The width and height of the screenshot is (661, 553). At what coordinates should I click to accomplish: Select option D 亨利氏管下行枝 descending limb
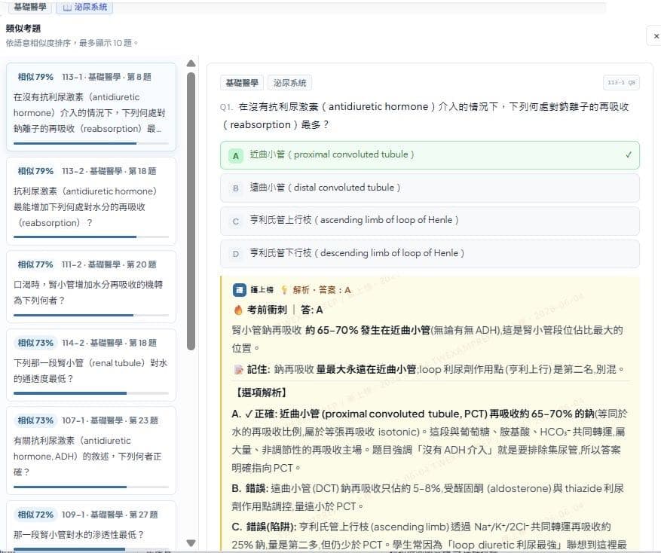(430, 254)
